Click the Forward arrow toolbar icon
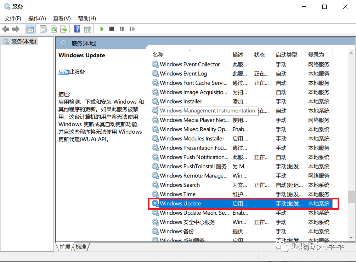This screenshot has width=356, height=262. [16, 29]
